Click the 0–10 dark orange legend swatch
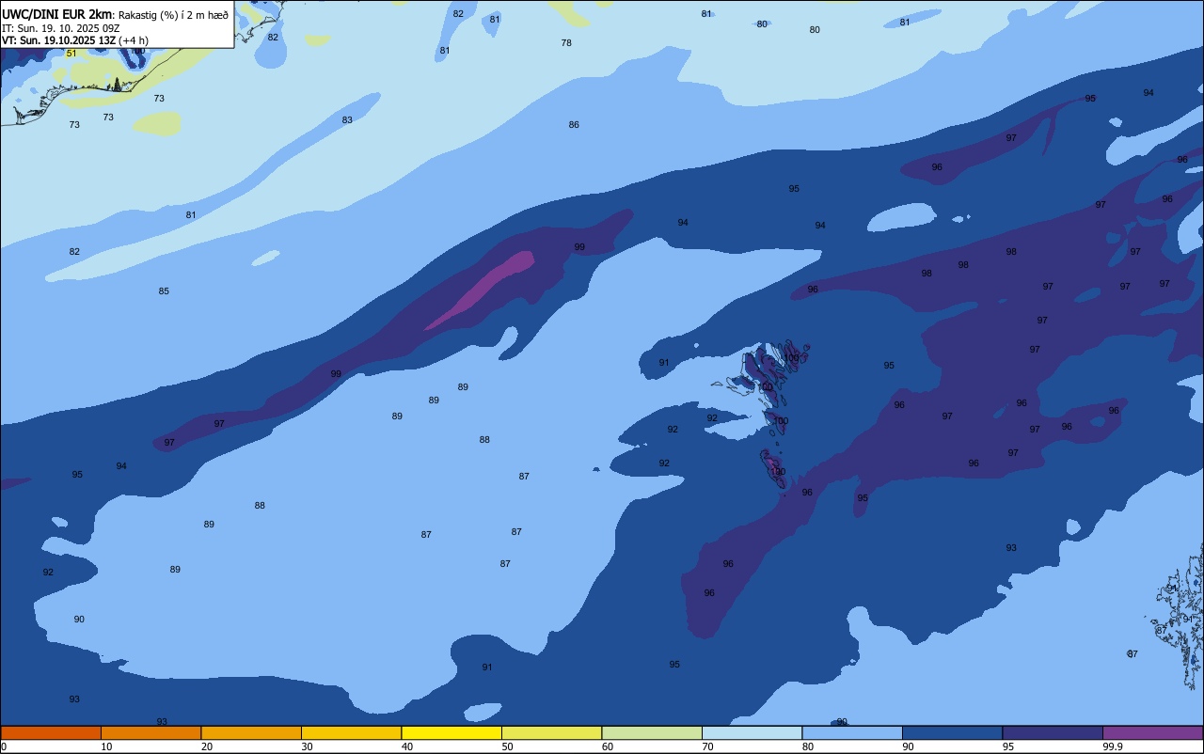Image resolution: width=1204 pixels, height=754 pixels. point(51,732)
